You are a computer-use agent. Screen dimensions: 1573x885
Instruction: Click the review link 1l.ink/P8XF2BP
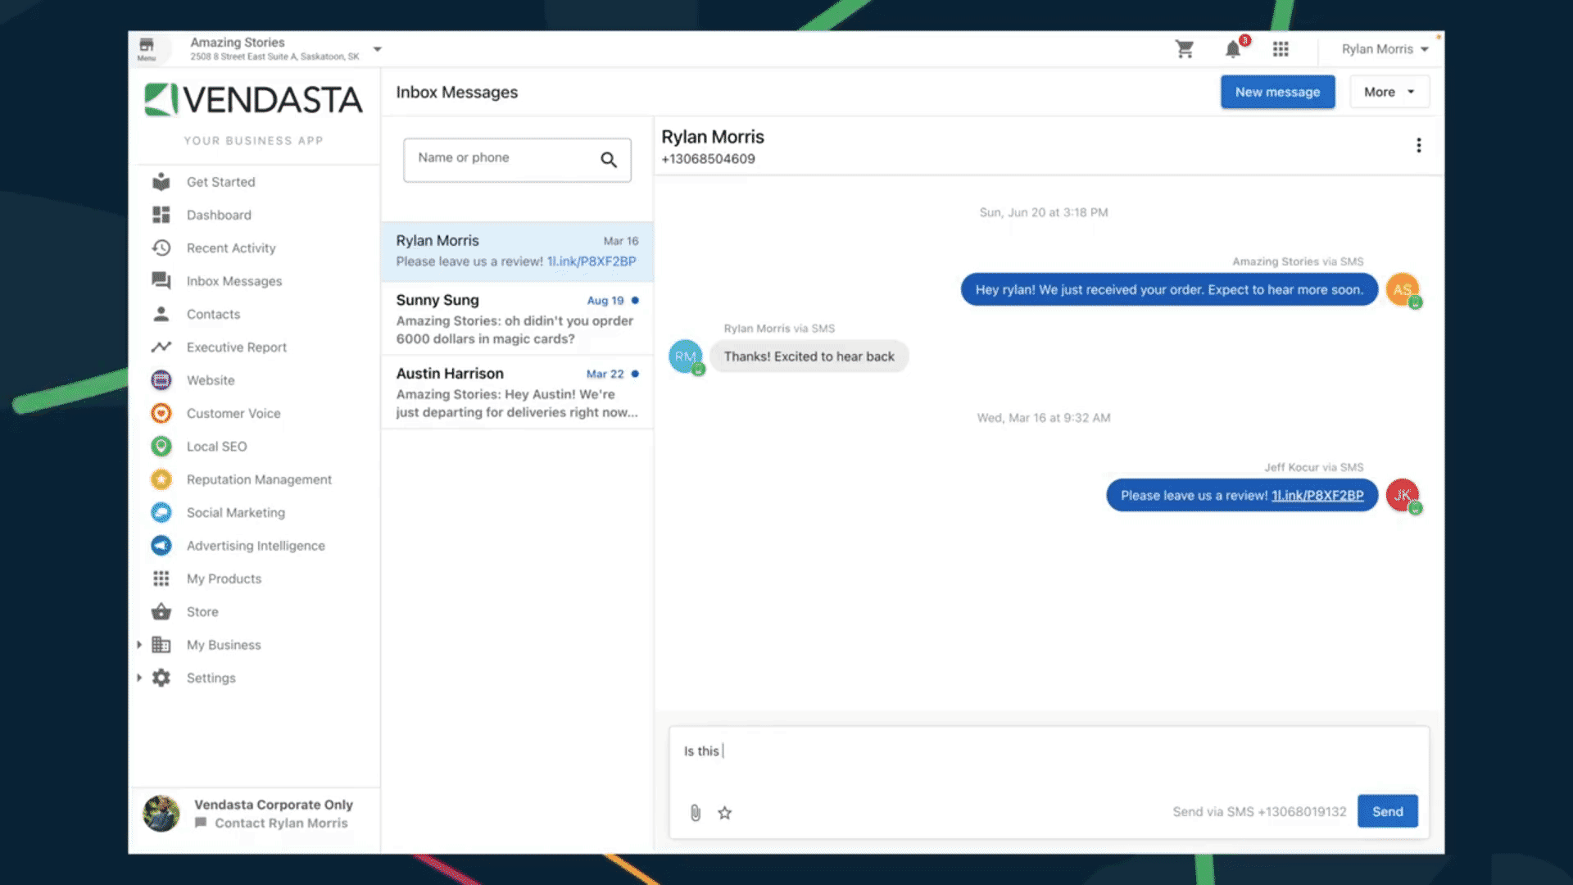(1317, 495)
